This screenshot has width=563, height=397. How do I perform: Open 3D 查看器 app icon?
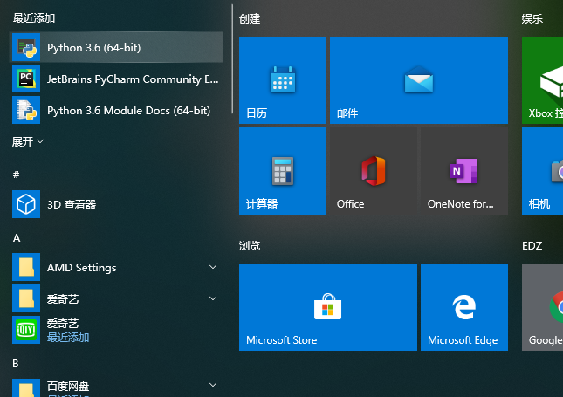pos(26,204)
